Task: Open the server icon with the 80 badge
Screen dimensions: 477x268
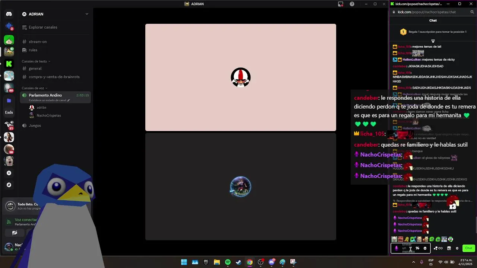Action: pos(9,88)
